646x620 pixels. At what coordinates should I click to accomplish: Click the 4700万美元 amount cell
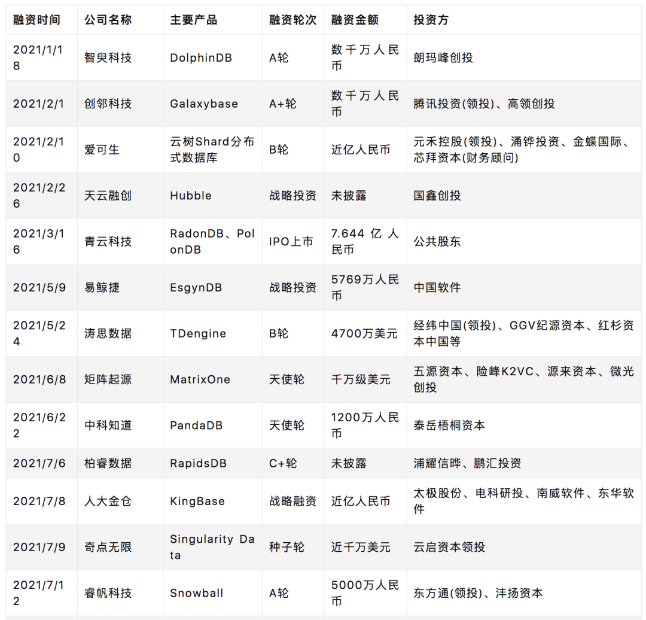(364, 333)
